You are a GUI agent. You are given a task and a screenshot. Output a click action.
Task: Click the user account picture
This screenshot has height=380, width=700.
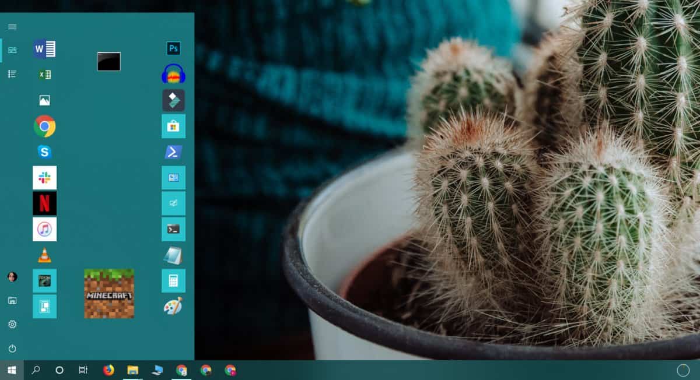[12, 277]
